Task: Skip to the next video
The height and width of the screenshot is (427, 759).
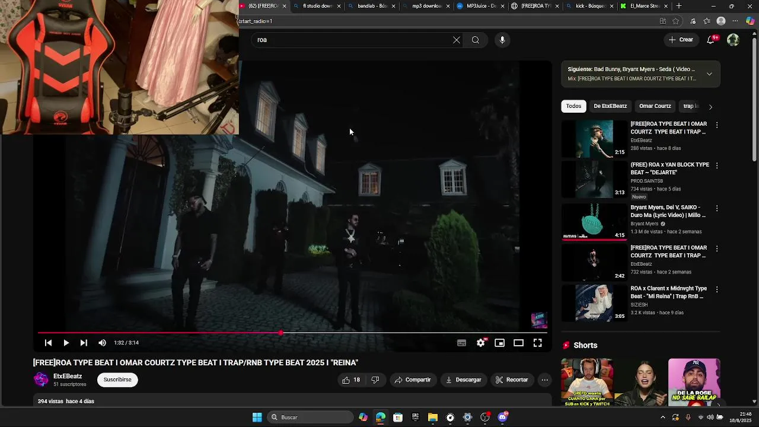Action: (x=84, y=343)
